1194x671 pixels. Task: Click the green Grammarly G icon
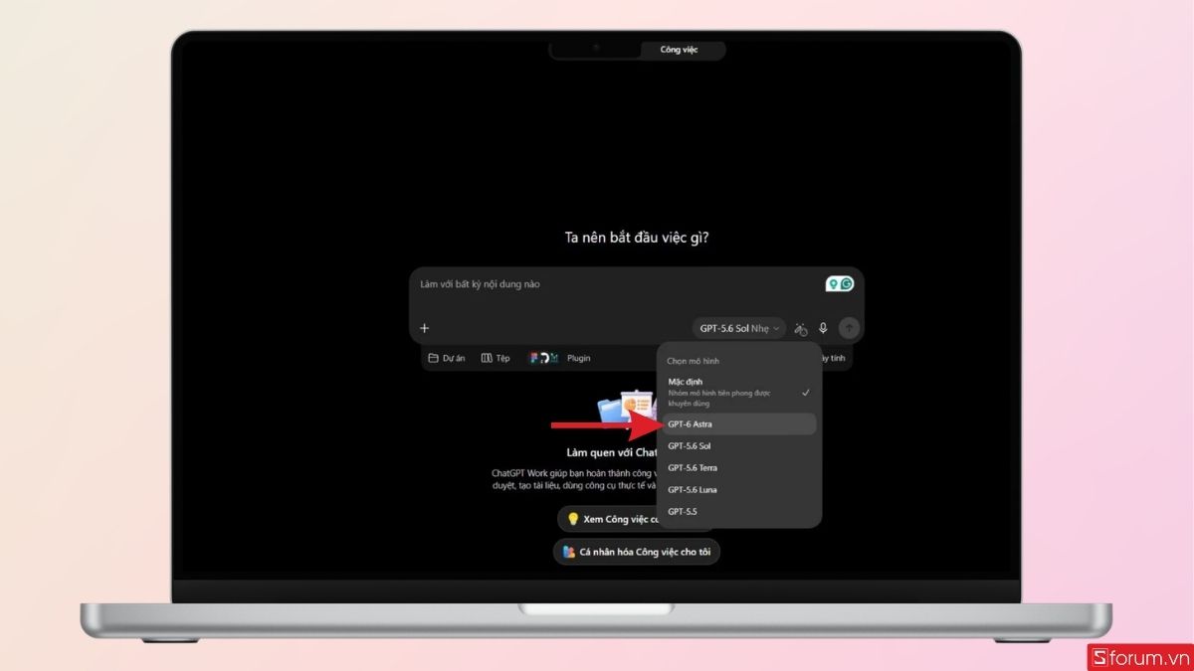(847, 284)
